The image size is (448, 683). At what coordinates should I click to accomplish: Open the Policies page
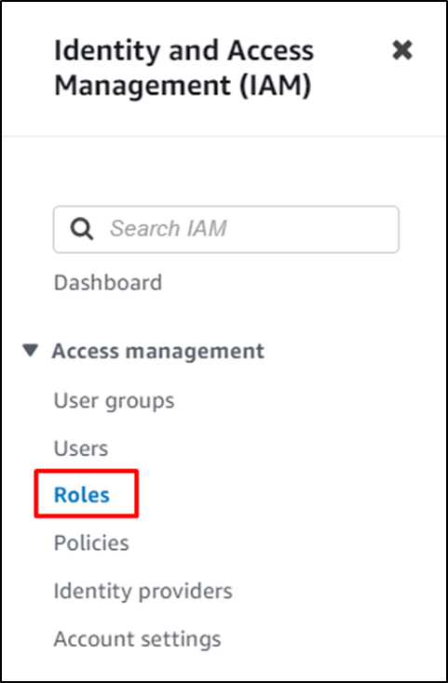pyautogui.click(x=91, y=543)
